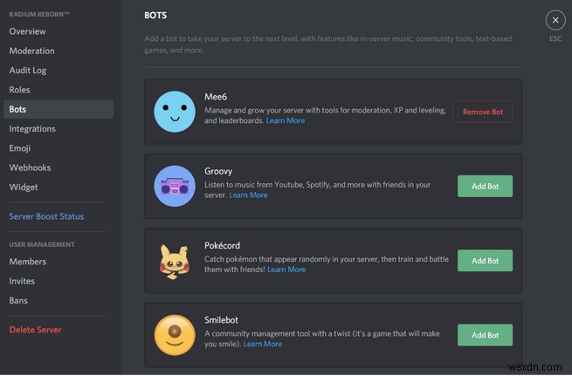572x376 pixels.
Task: Click the Groovy boombox bot icon
Action: [x=175, y=186]
